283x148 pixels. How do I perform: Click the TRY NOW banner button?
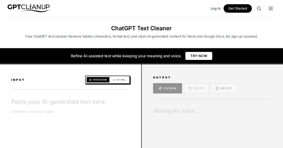(199, 56)
